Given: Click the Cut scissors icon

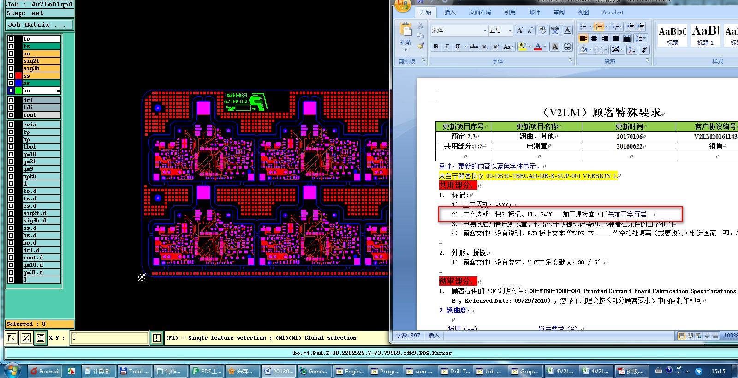Looking at the screenshot, I should pos(420,26).
